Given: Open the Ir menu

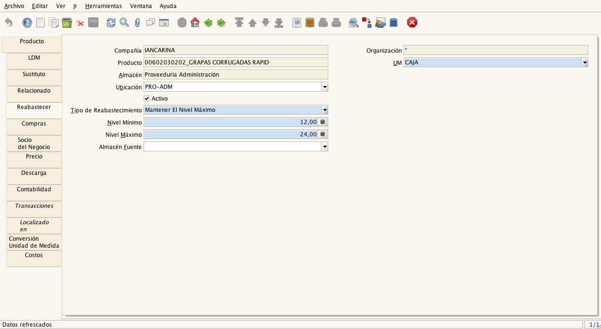Looking at the screenshot, I should tap(75, 6).
